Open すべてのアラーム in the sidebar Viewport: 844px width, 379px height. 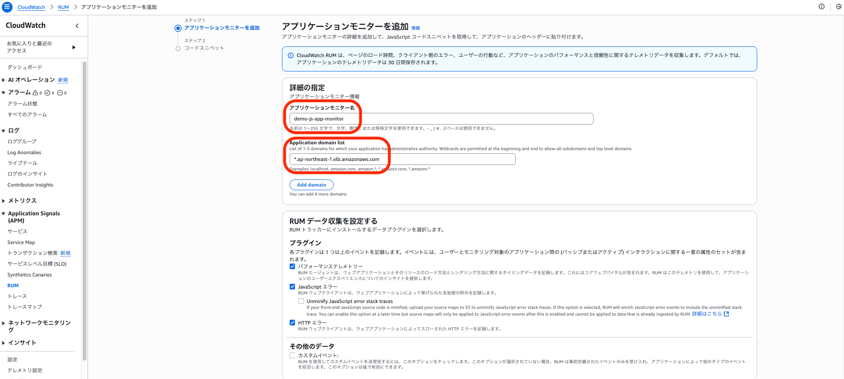pyautogui.click(x=27, y=114)
